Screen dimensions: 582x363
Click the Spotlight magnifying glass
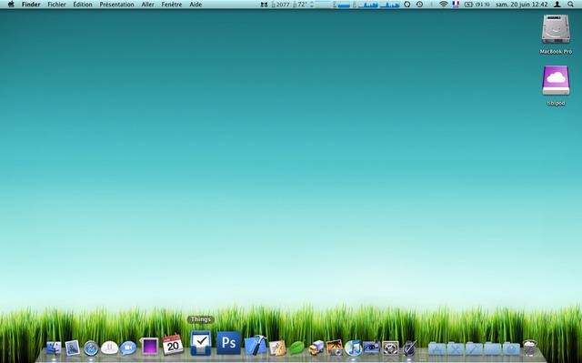click(x=570, y=5)
